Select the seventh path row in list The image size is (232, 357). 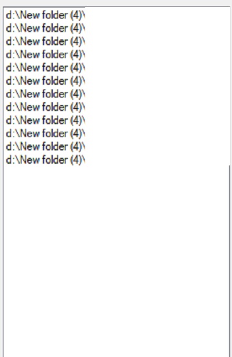(x=45, y=94)
